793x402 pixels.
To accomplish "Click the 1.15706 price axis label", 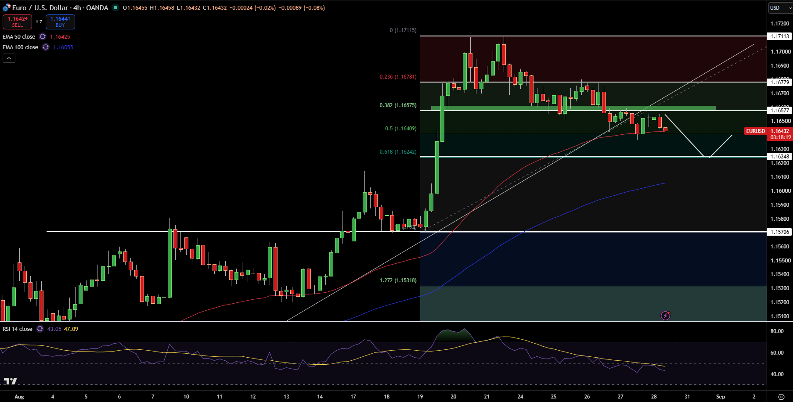I will pyautogui.click(x=779, y=232).
